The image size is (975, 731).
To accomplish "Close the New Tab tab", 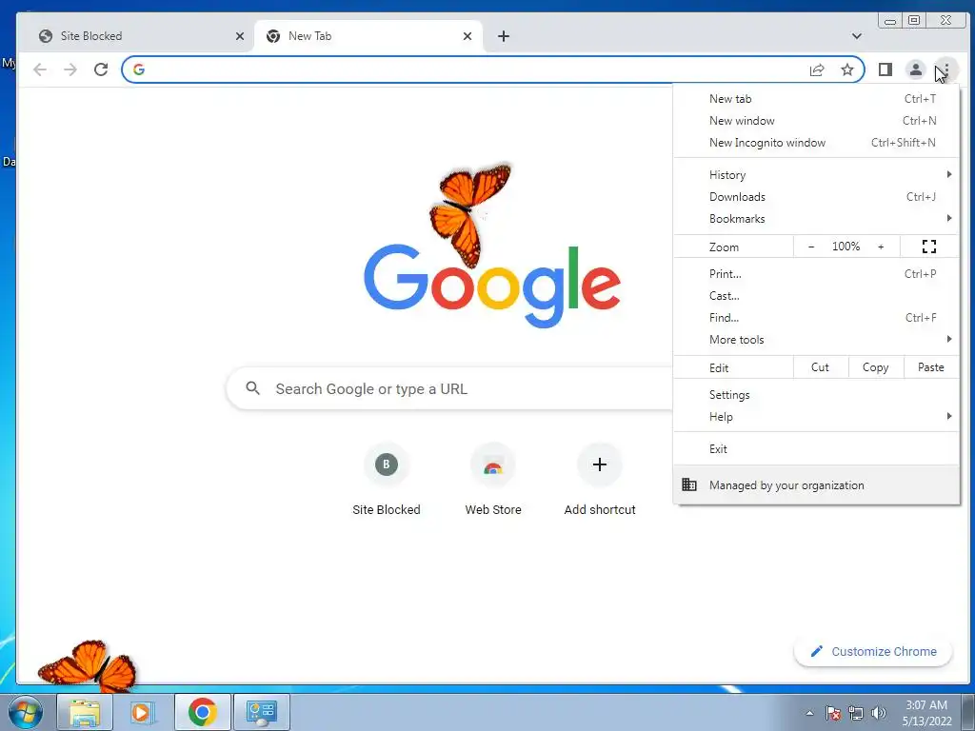I will (x=468, y=36).
